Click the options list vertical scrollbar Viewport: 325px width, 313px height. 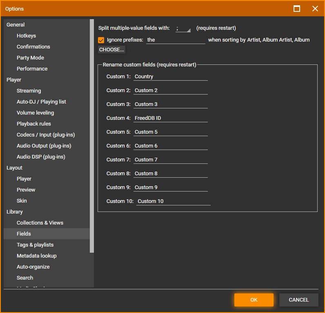[x=92, y=134]
